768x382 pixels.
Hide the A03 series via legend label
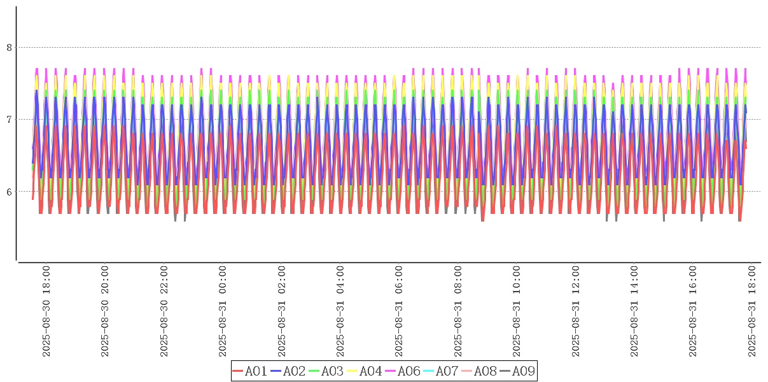[332, 371]
